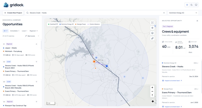Image resolution: width=202 pixels, height=108 pixels.
Task: Open the Dominion Energy SC dropdown
Action: [x=183, y=13]
